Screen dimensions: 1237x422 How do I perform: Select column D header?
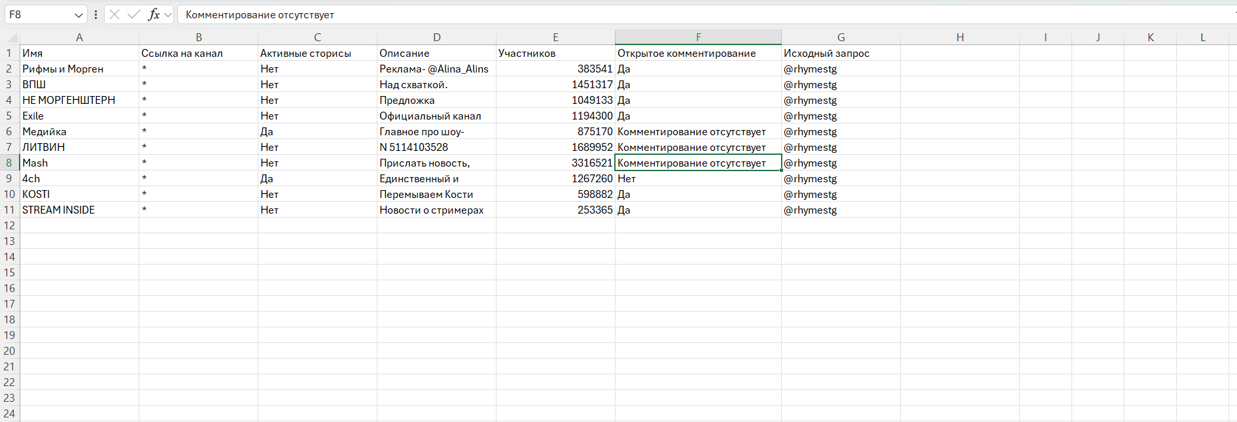click(436, 37)
